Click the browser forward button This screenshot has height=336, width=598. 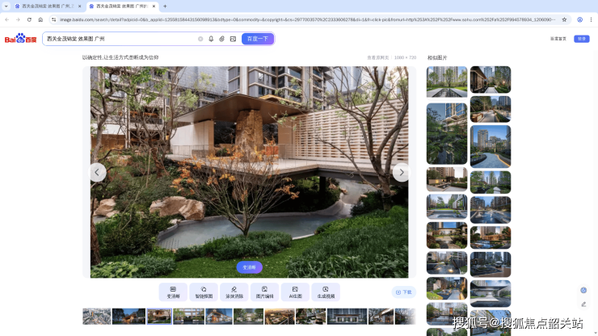(x=18, y=19)
